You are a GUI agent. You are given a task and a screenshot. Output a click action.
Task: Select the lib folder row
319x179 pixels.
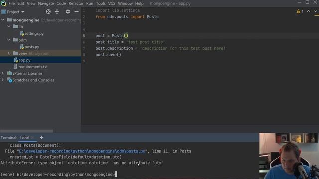tap(40, 26)
